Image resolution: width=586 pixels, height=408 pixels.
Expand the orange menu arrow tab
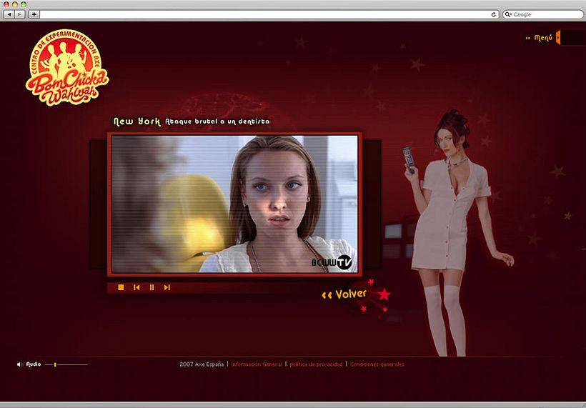(558, 37)
